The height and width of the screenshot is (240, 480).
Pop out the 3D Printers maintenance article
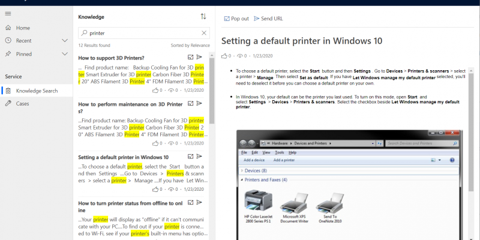(190, 103)
